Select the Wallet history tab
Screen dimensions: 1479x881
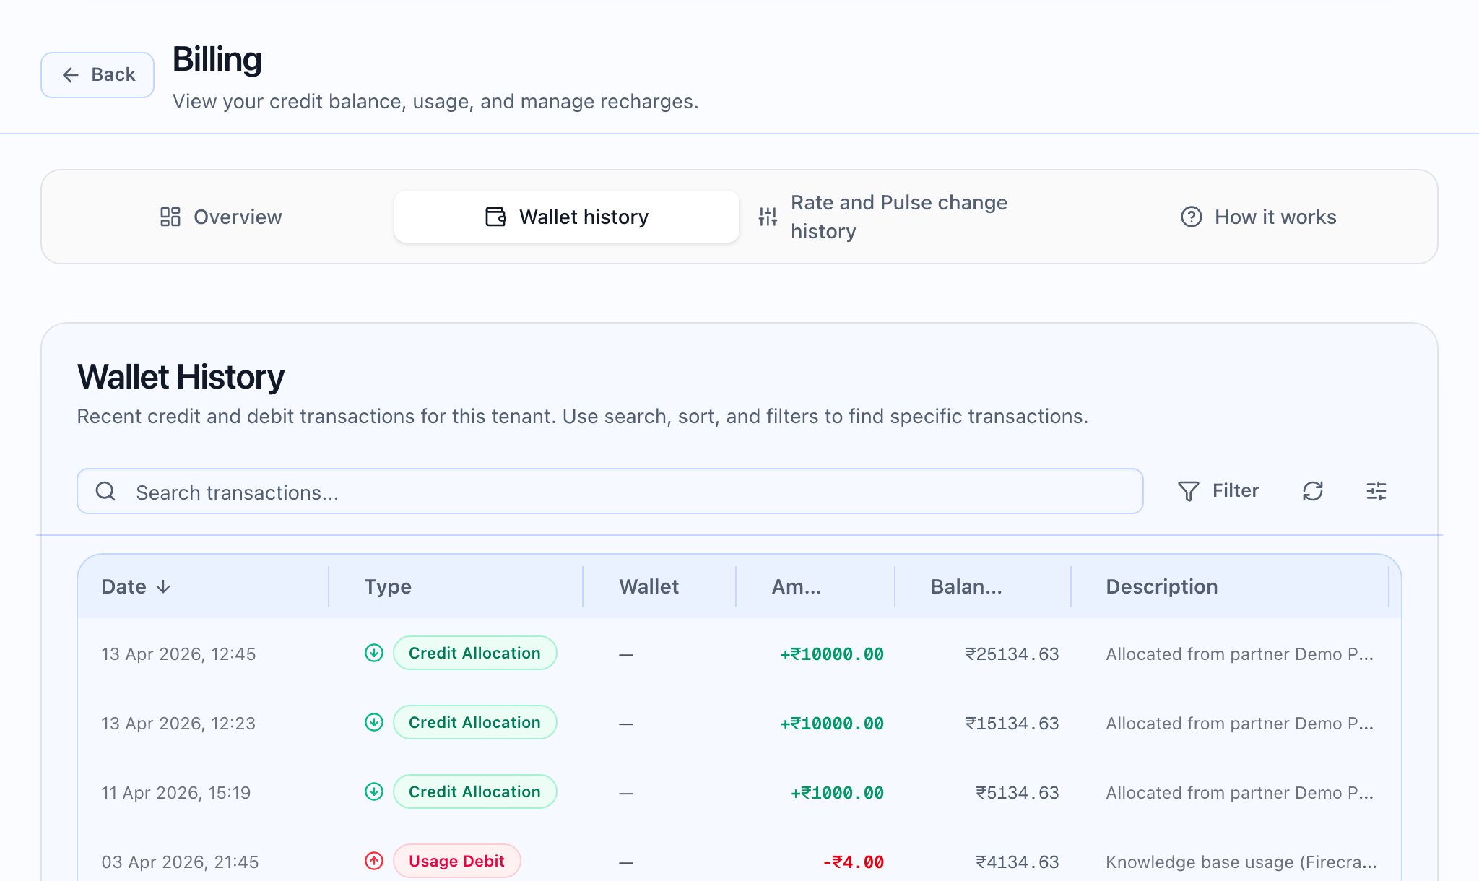(567, 217)
